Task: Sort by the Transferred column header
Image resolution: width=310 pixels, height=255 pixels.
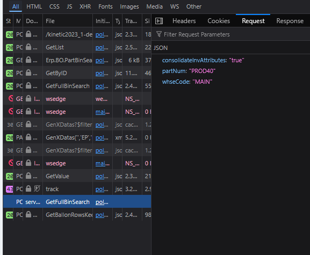Action: (132, 21)
